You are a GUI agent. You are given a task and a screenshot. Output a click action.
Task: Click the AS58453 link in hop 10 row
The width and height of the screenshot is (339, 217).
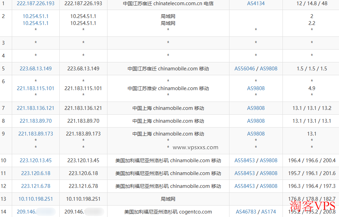click(244, 160)
